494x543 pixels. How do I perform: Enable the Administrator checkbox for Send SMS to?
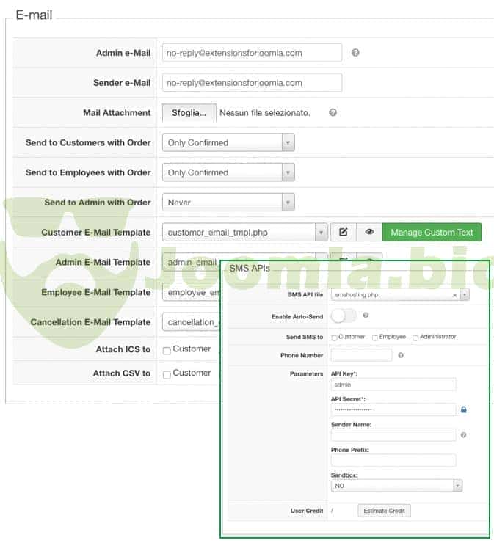coord(415,338)
